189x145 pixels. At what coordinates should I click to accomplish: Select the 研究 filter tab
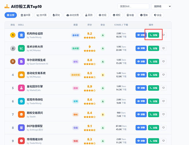56,15
